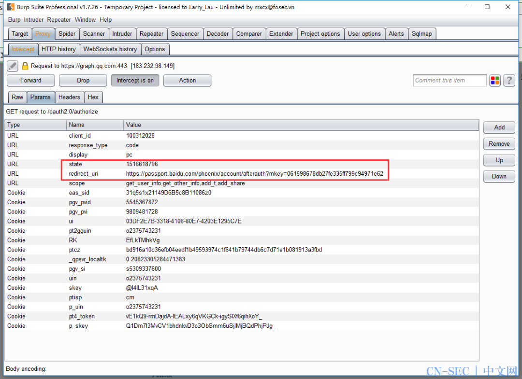
Task: Switch to the Raw view tab
Action: (17, 97)
